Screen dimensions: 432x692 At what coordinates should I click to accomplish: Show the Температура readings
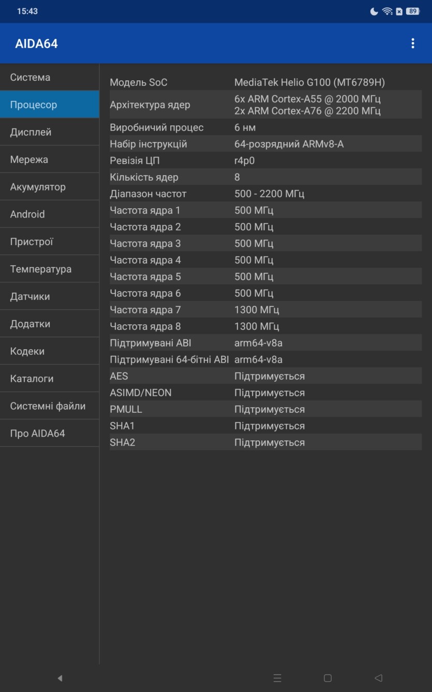point(50,269)
